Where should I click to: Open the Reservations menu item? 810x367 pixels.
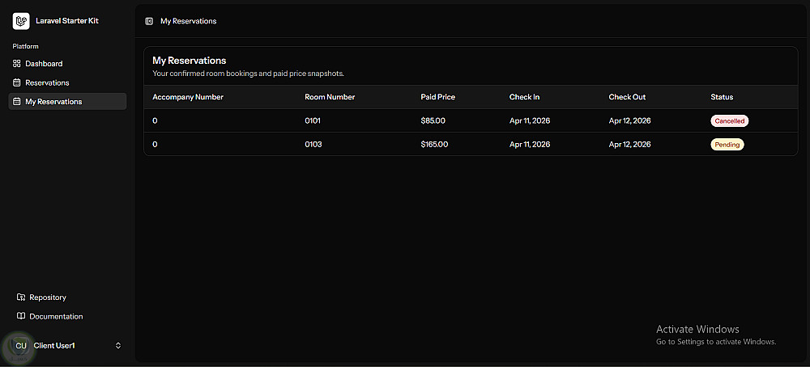[47, 82]
